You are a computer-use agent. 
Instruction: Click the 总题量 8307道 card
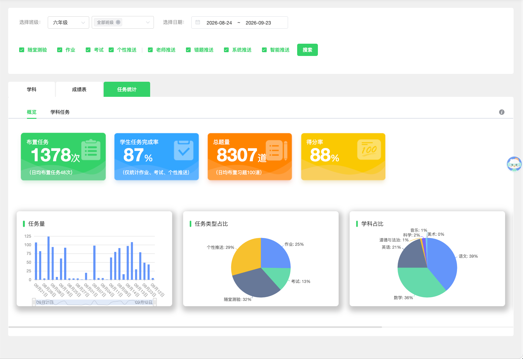pos(250,157)
